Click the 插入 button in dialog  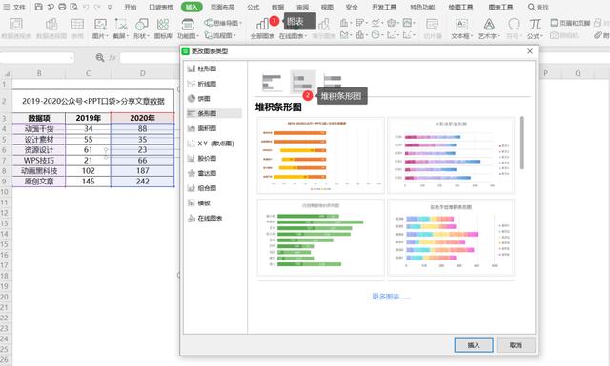click(x=474, y=345)
